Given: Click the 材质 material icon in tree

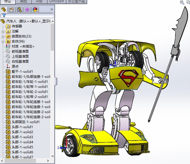Looking at the screenshot, I should click(x=8, y=46).
